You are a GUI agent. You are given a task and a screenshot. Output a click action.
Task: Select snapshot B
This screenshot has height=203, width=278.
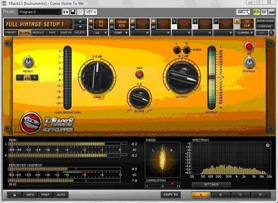tap(220, 195)
